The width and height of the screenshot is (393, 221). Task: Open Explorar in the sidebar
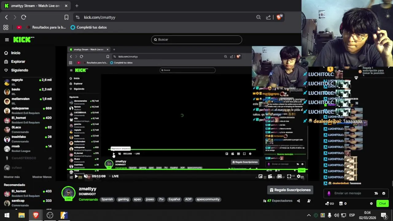click(x=18, y=61)
